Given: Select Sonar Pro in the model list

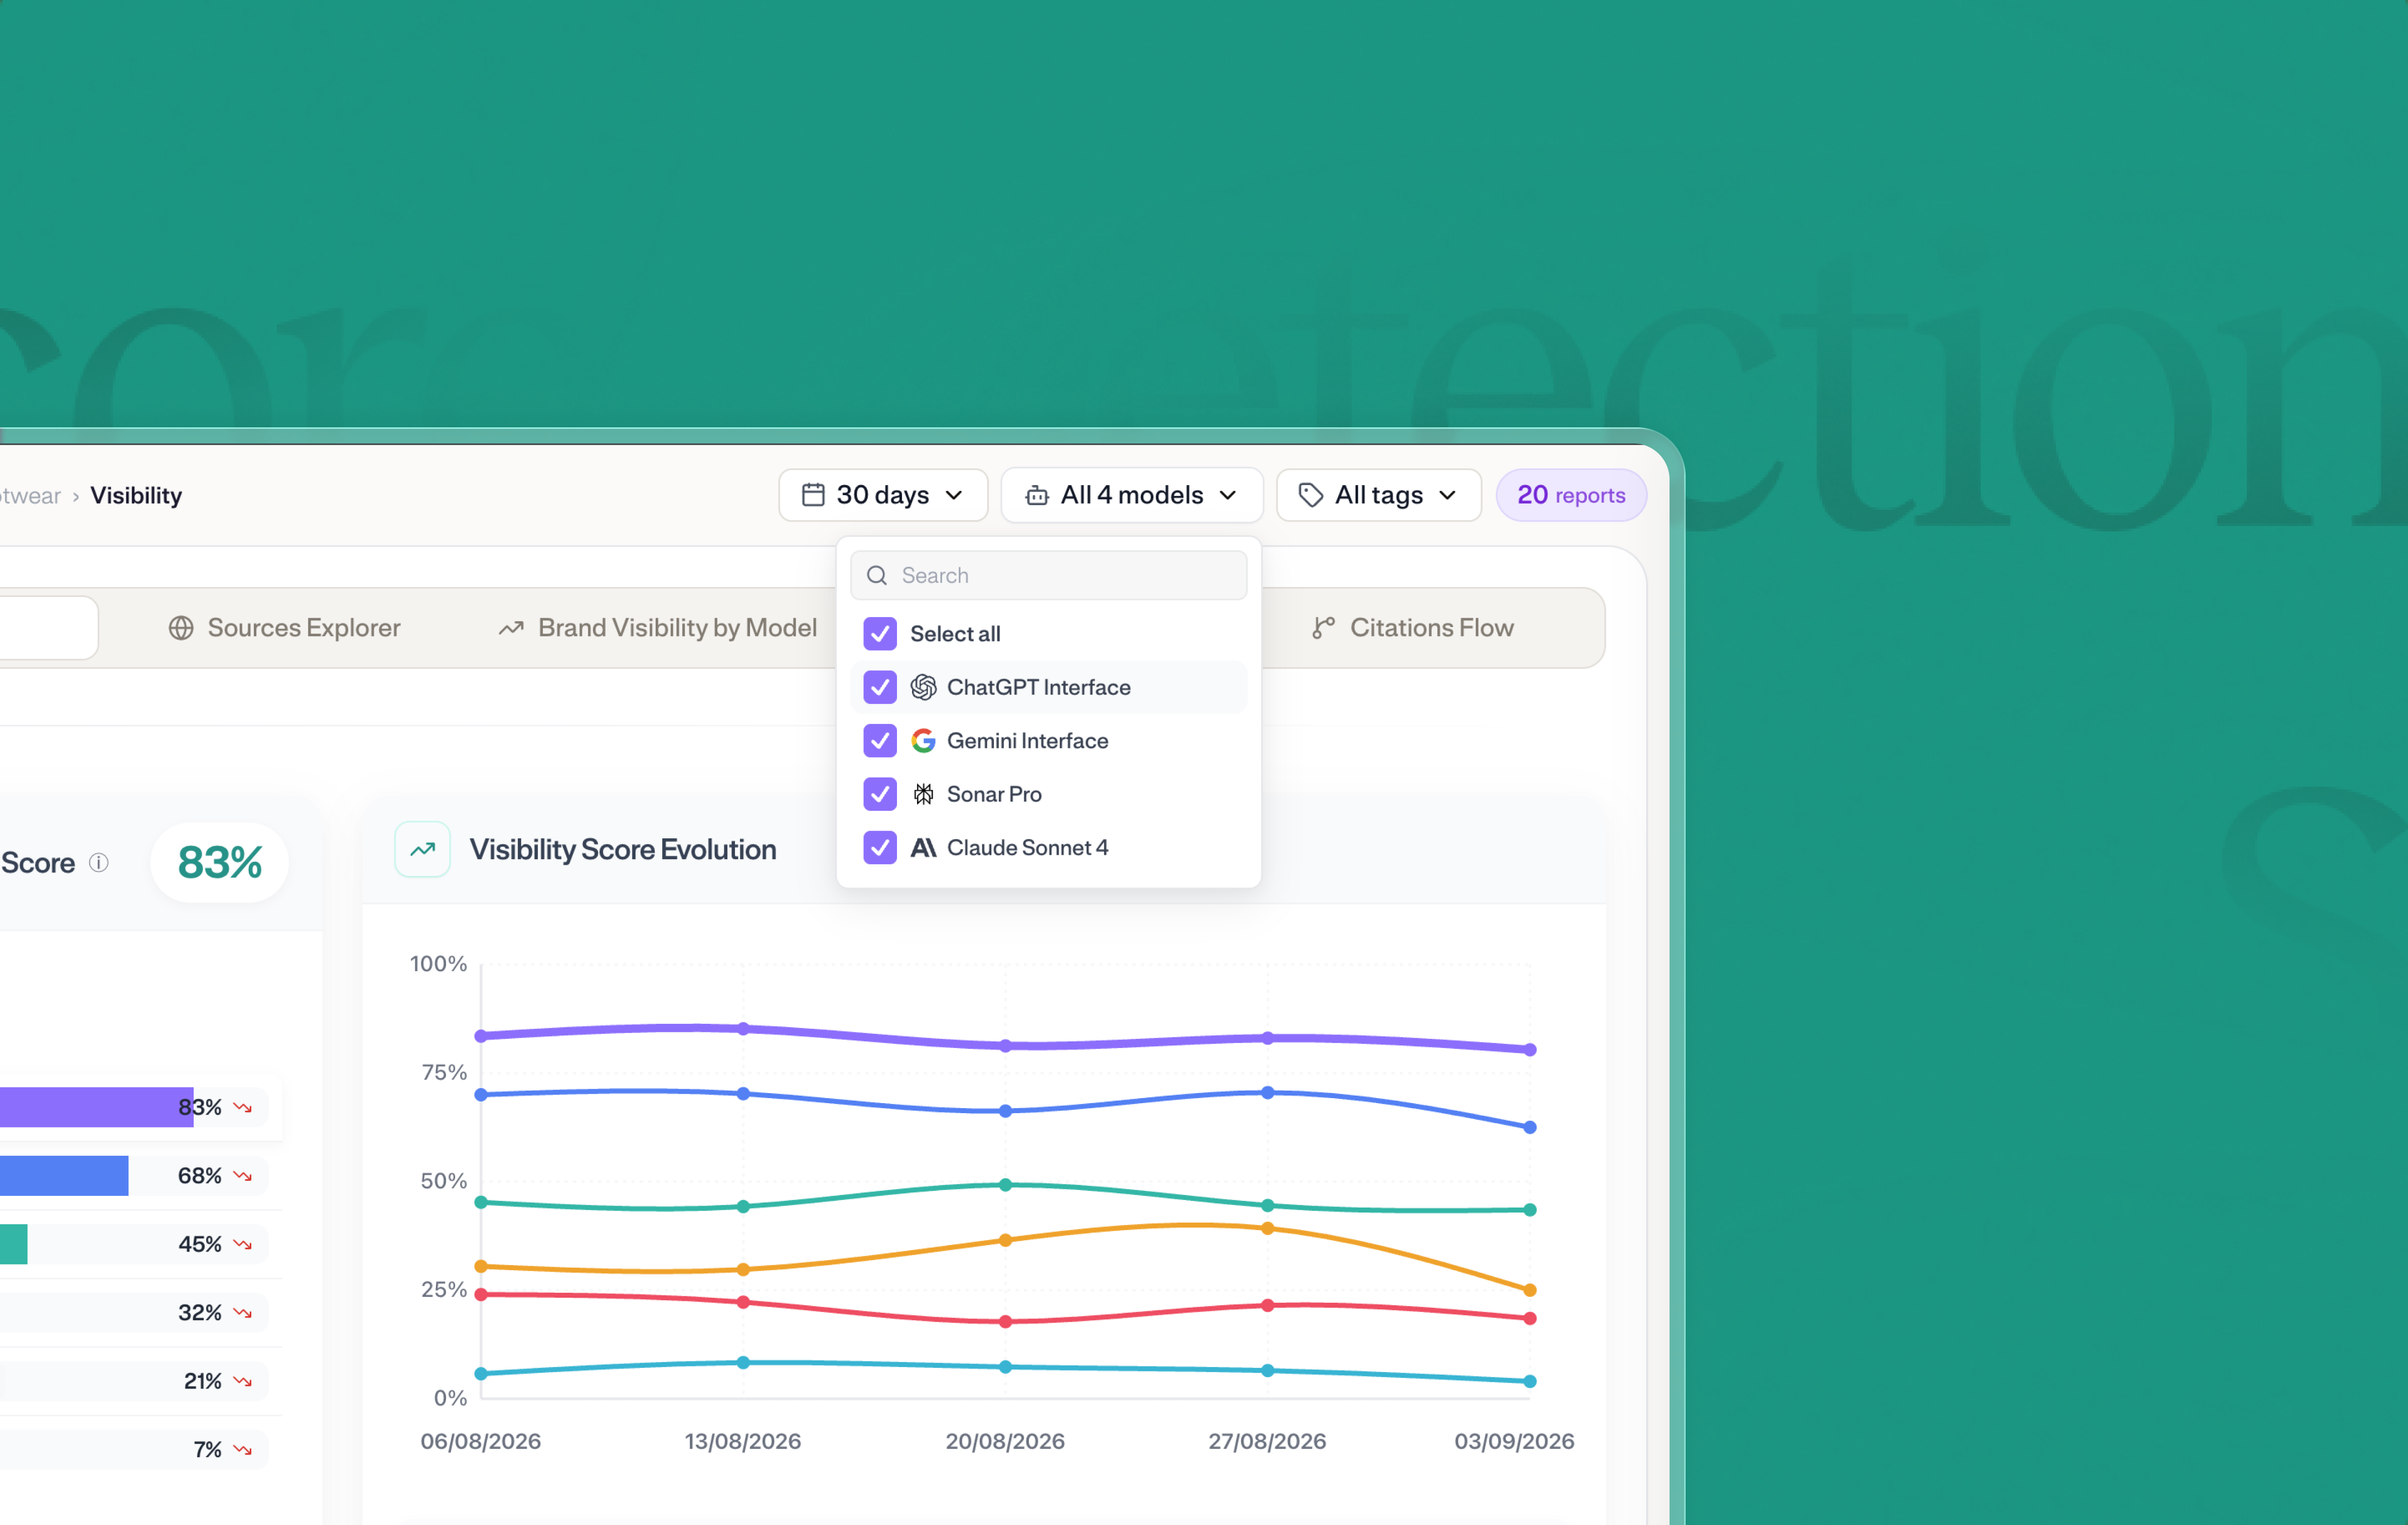Looking at the screenshot, I should point(1049,794).
